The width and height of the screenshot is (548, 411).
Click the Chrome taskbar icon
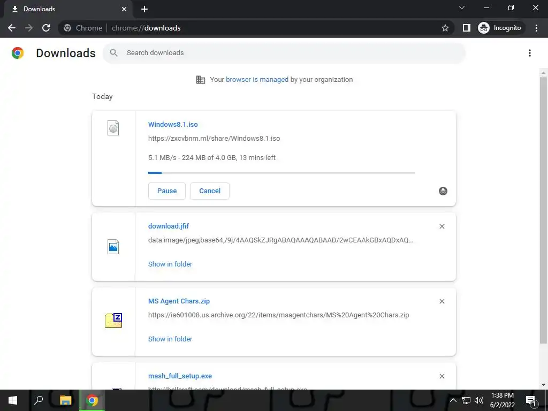92,400
